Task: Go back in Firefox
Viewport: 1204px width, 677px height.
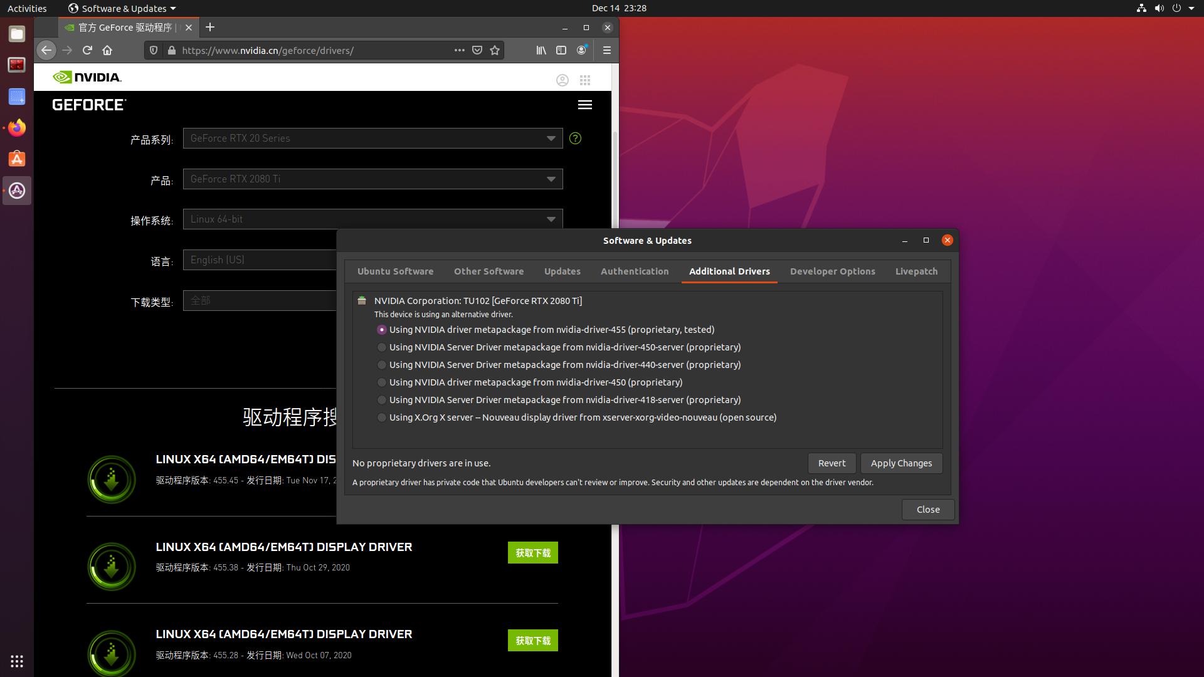Action: pos(46,50)
